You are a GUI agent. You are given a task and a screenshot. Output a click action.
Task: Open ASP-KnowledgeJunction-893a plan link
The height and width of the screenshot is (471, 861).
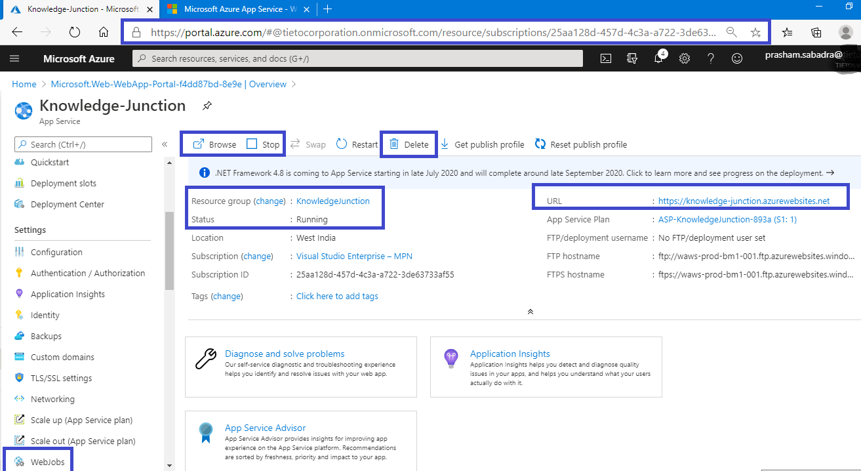pyautogui.click(x=727, y=219)
